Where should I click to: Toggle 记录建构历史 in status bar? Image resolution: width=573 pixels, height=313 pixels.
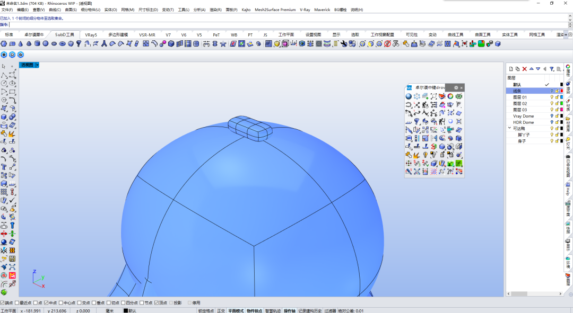click(x=310, y=311)
